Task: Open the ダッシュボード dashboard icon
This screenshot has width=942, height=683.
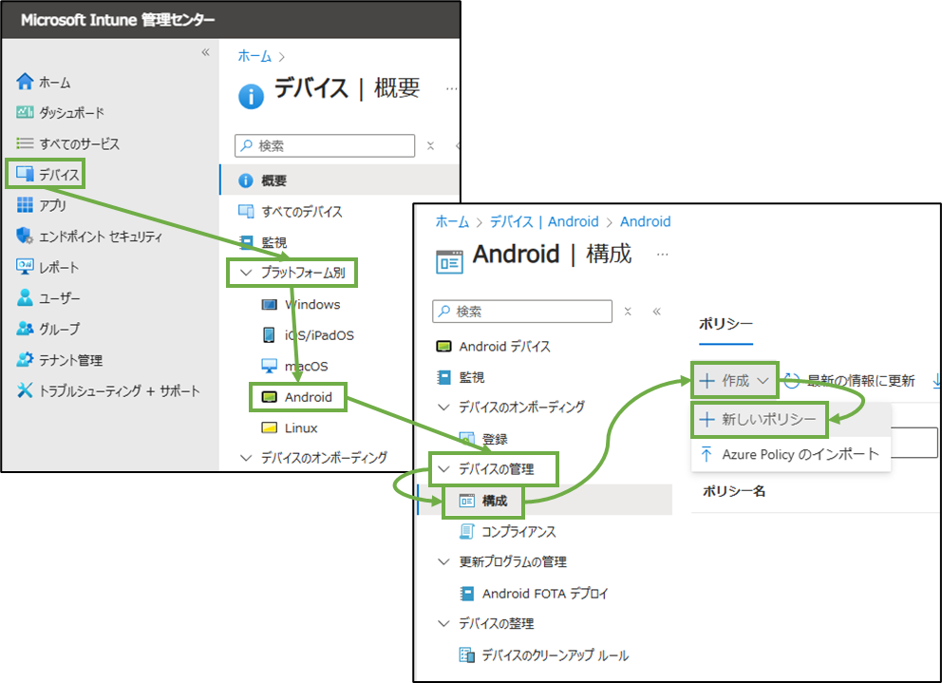Action: [25, 112]
